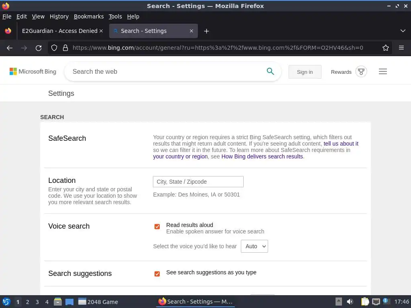Click the network connection tray icon
This screenshot has height=308, width=411.
pyautogui.click(x=376, y=302)
